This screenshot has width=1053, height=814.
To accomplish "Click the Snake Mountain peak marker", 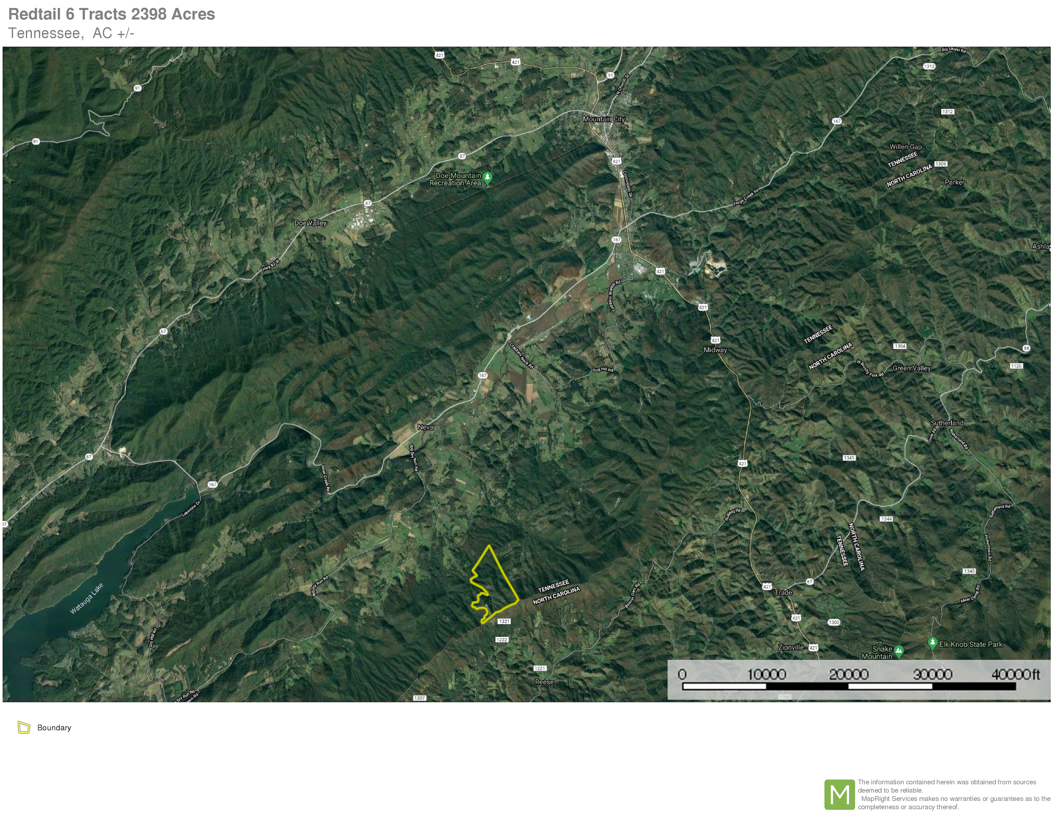I will [x=899, y=651].
